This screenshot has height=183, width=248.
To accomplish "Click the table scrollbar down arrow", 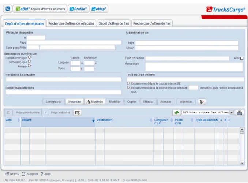I will [242, 163].
